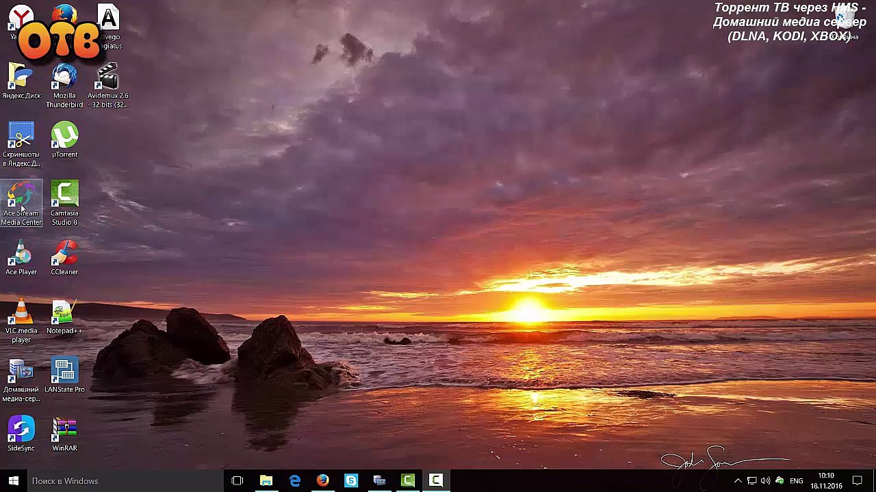The height and width of the screenshot is (492, 876).
Task: Open File Explorer from the taskbar
Action: click(x=266, y=481)
